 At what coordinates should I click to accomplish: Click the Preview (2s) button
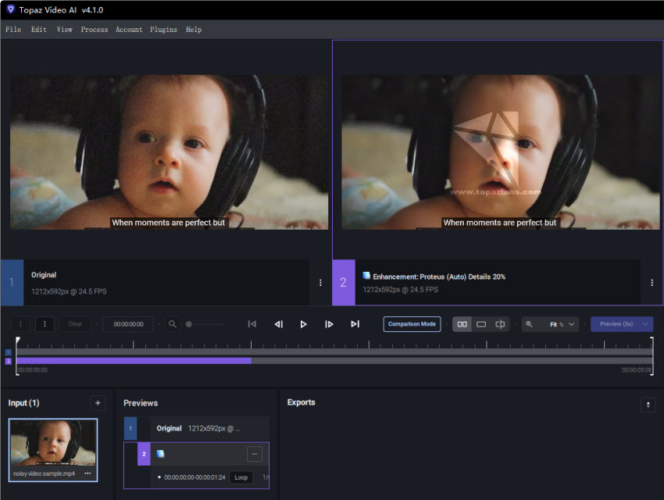pyautogui.click(x=616, y=324)
